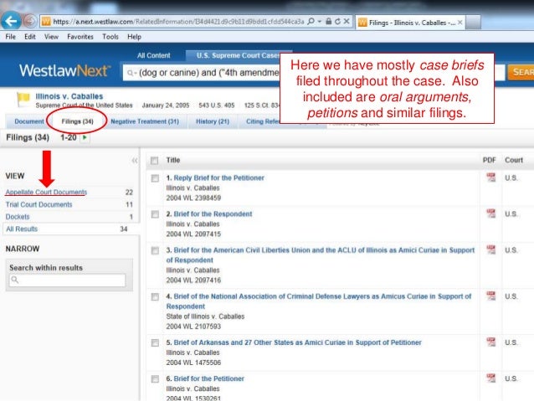Open PDF icon for Brief for the Petitioner
Image resolution: width=534 pixels, height=401 pixels.
pos(490,378)
